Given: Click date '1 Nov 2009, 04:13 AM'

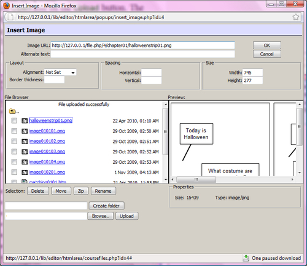Looking at the screenshot, I should [136, 172].
